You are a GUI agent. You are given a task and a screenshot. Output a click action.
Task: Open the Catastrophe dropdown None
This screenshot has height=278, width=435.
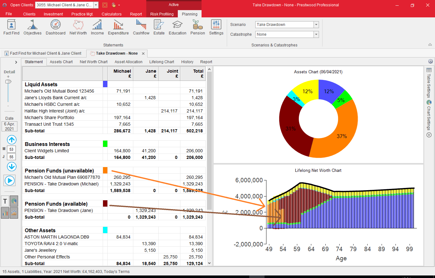tap(316, 34)
